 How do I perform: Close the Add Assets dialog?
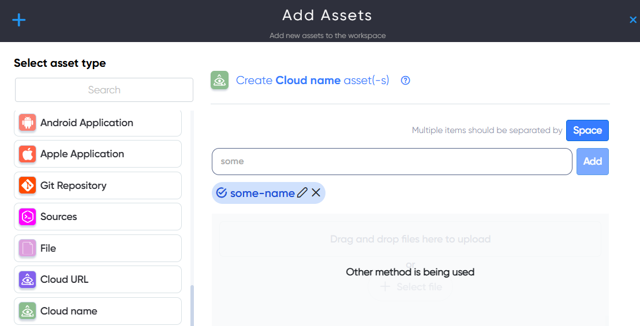632,20
